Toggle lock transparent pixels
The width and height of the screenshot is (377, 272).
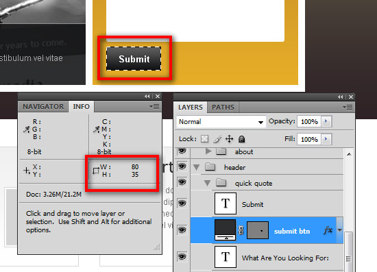point(205,139)
